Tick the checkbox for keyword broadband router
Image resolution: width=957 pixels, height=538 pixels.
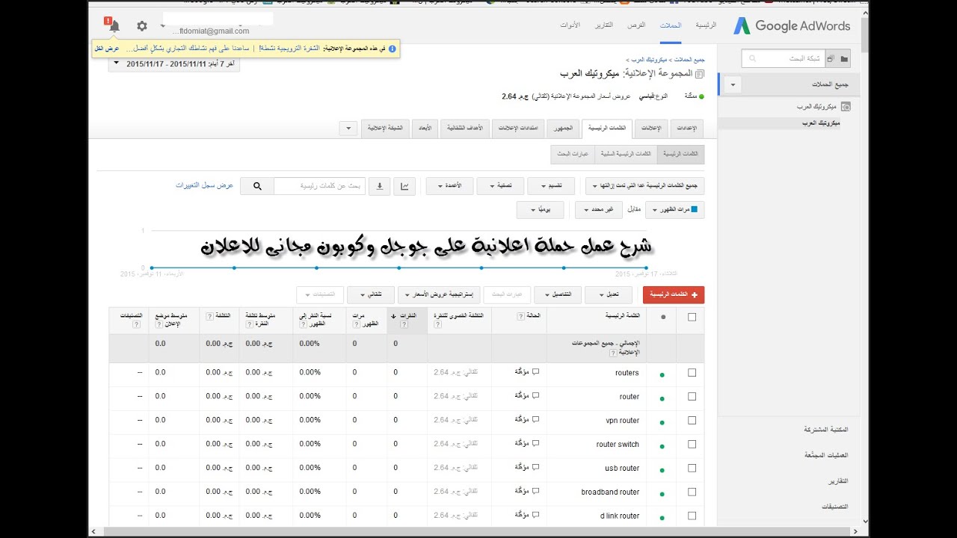(692, 492)
